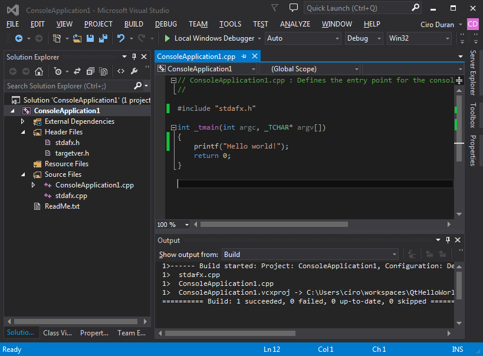Select ReadMe.txt in Solution Explorer
The height and width of the screenshot is (356, 483).
(62, 206)
